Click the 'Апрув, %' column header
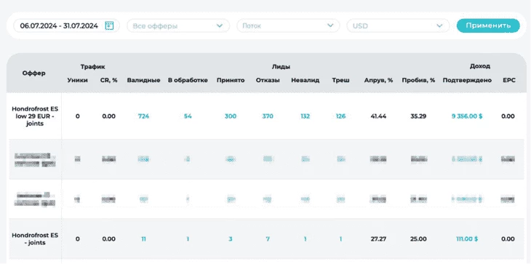The image size is (531, 264). pos(378,80)
